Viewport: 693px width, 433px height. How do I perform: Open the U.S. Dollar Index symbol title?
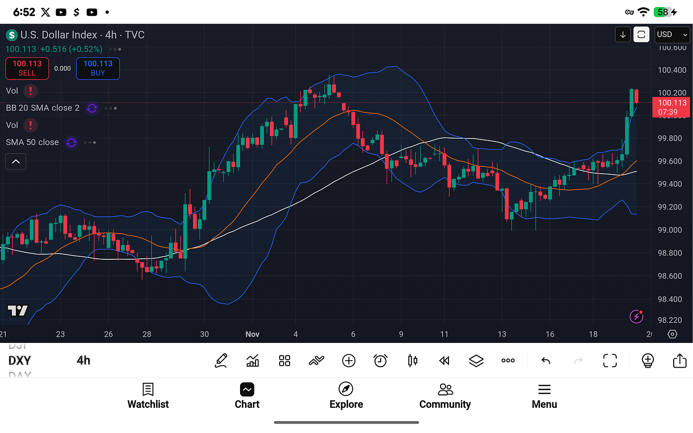[x=82, y=35]
